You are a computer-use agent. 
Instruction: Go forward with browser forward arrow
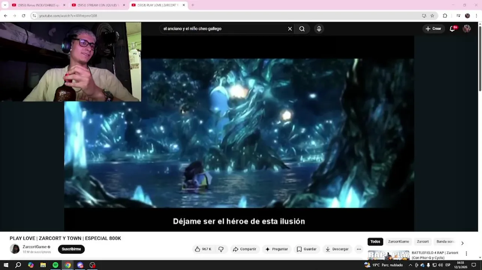point(15,16)
